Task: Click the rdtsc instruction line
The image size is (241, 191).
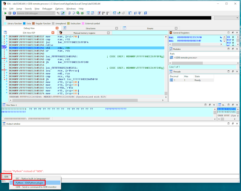Action: click(x=87, y=45)
